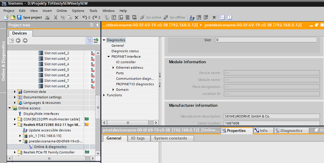Select Update accessible devices in tree
This screenshot has height=163, width=324.
(x=50, y=130)
